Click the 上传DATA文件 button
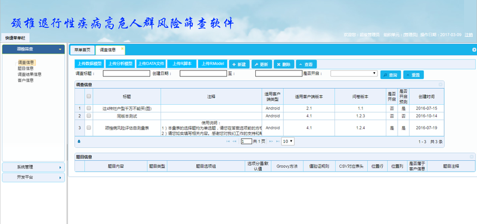The height and width of the screenshot is (224, 477). click(151, 64)
